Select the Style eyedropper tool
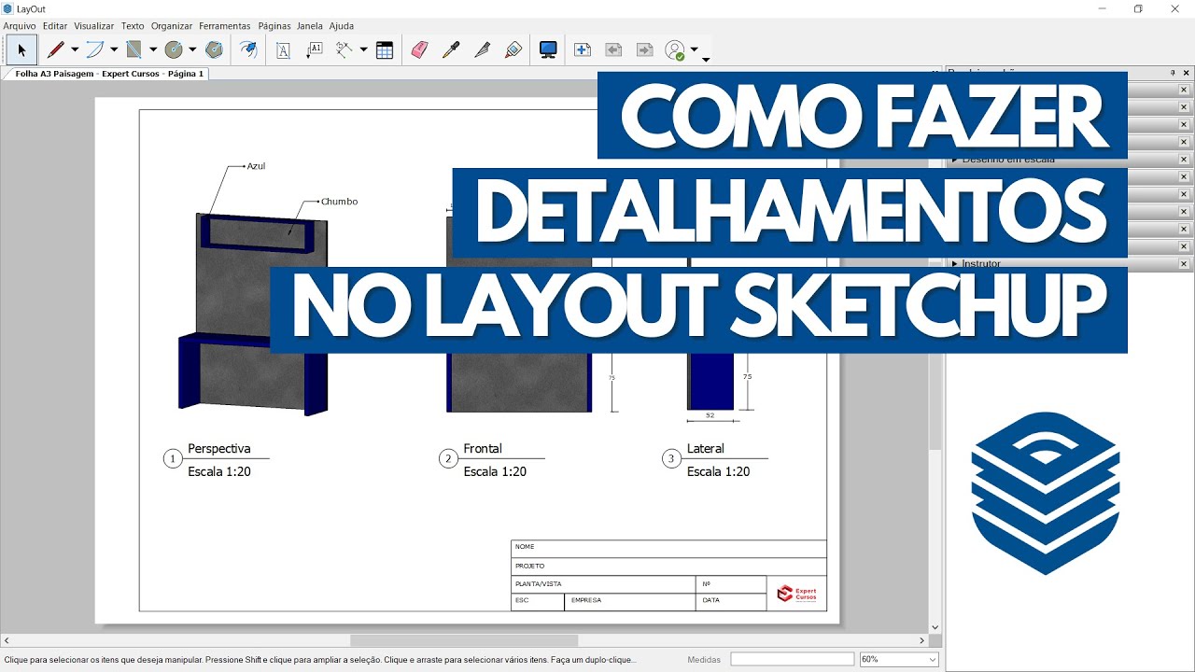The width and height of the screenshot is (1195, 672). click(451, 50)
